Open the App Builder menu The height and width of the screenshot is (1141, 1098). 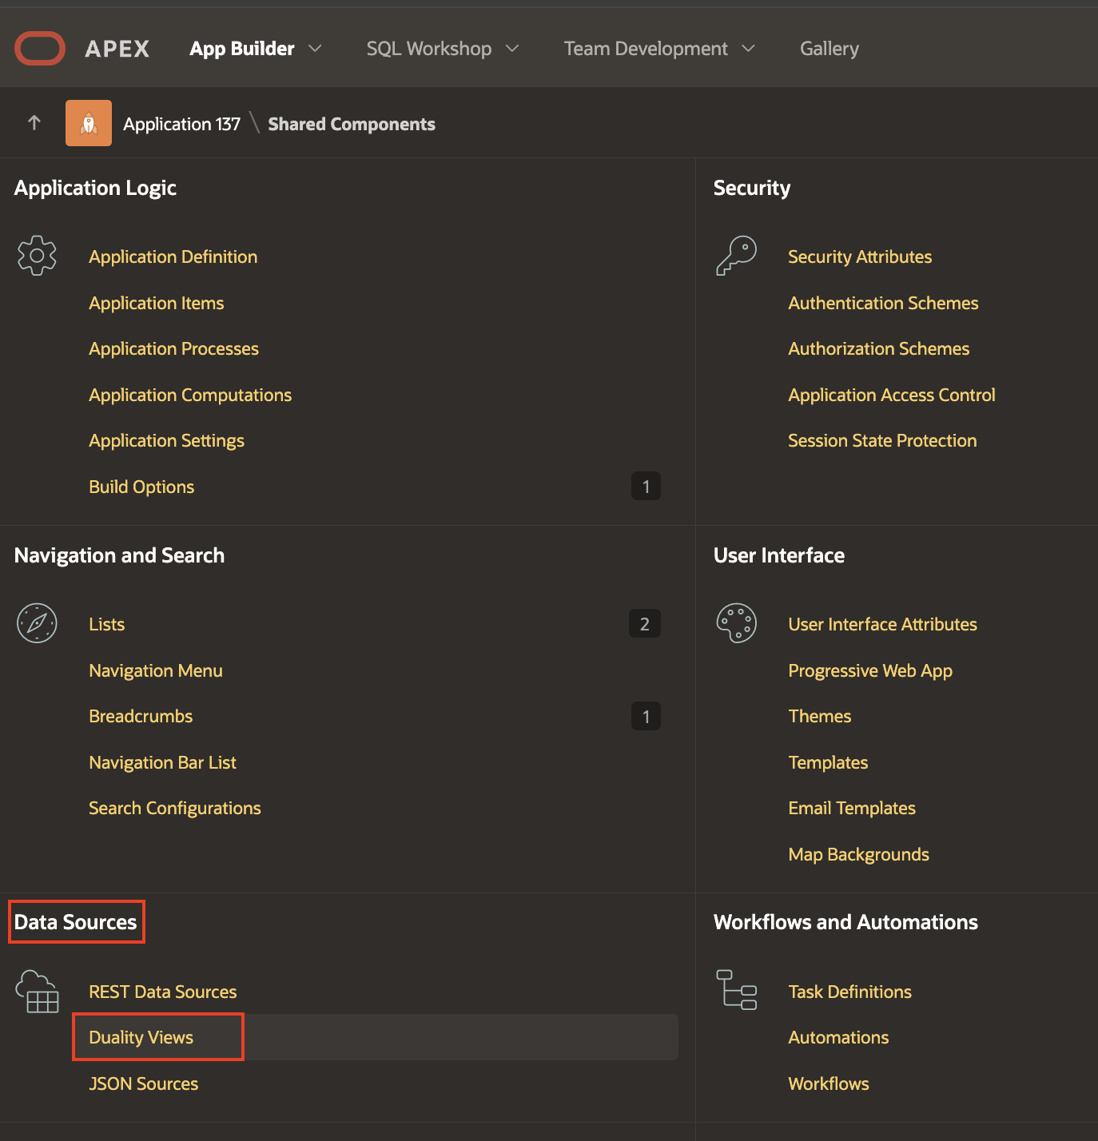coord(241,49)
